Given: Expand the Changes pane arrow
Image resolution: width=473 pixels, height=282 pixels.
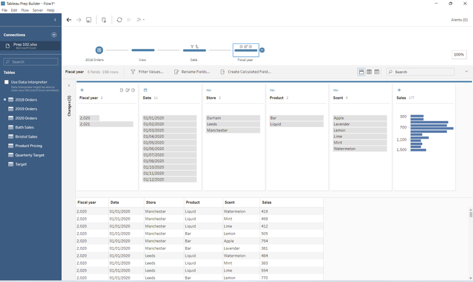Looking at the screenshot, I should point(69,85).
